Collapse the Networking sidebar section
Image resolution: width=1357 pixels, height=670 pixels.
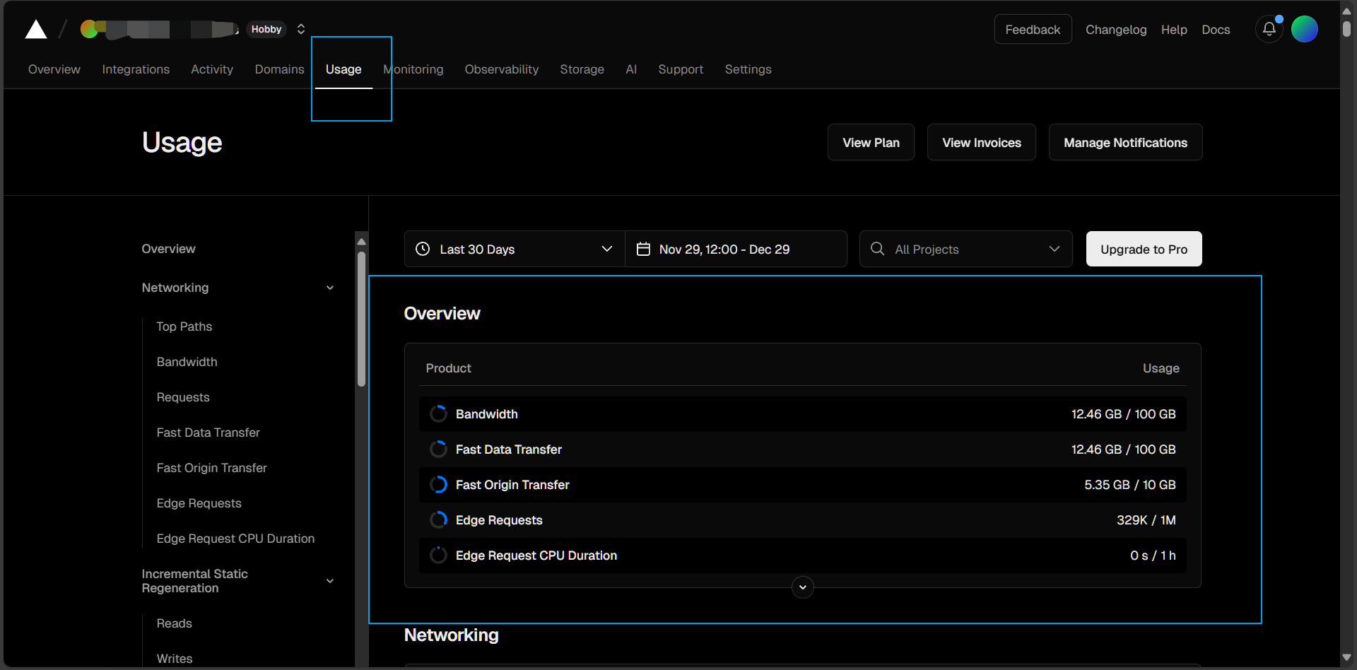(x=330, y=288)
